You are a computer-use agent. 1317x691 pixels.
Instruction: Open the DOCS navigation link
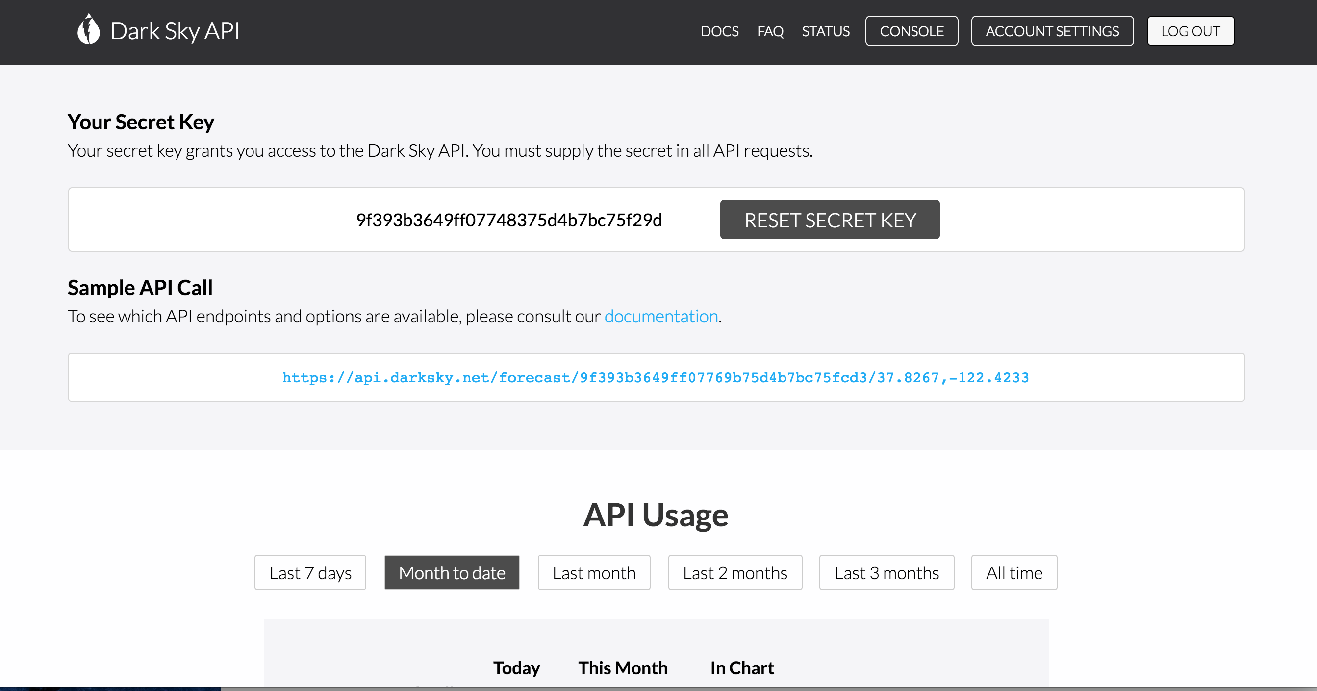(719, 31)
